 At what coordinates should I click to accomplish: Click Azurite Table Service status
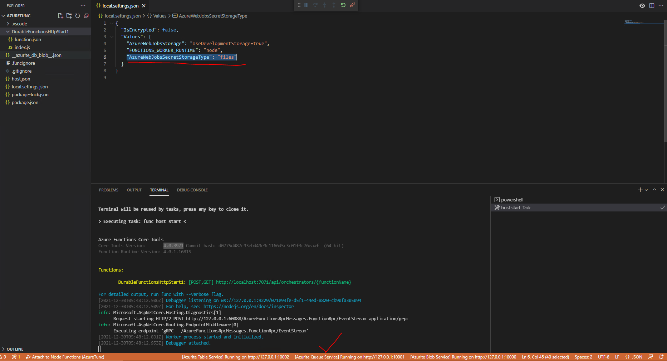(x=235, y=357)
